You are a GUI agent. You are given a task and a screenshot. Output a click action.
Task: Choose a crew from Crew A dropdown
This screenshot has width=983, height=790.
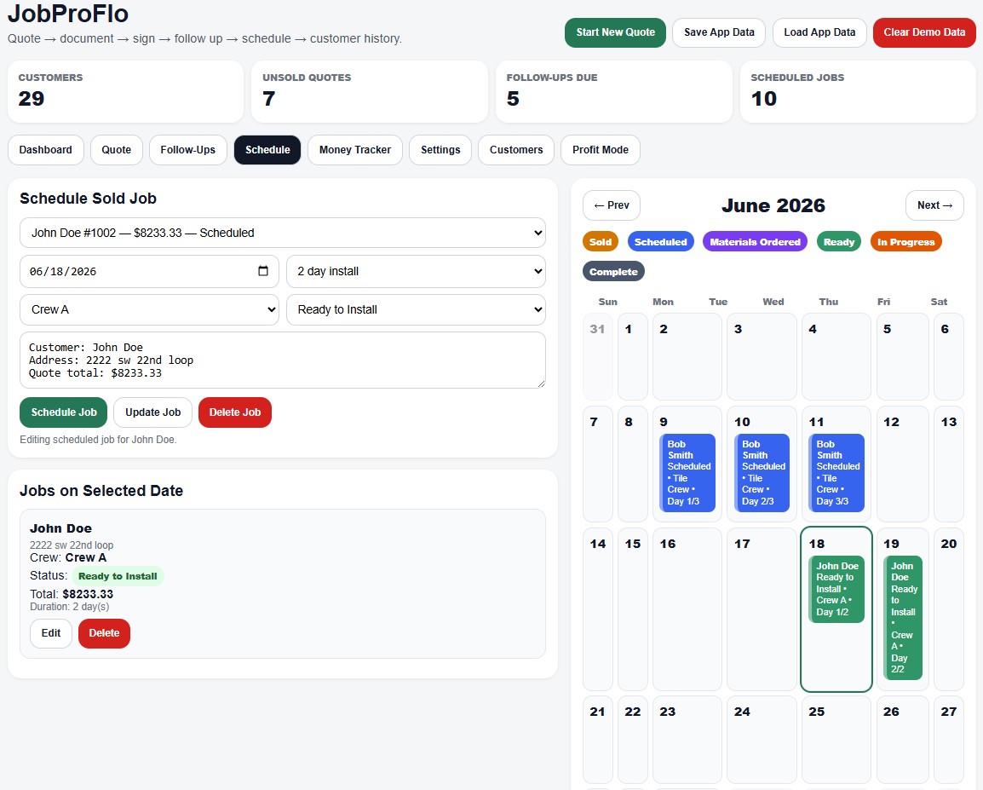[x=149, y=309]
